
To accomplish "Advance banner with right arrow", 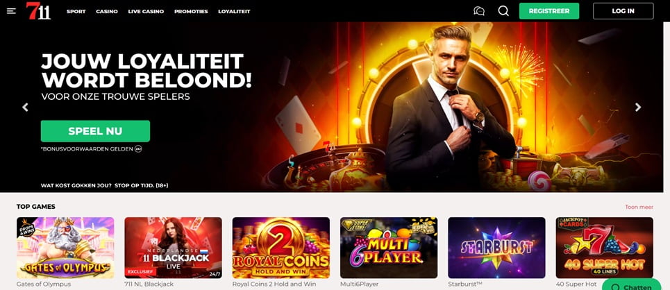I will [x=638, y=108].
